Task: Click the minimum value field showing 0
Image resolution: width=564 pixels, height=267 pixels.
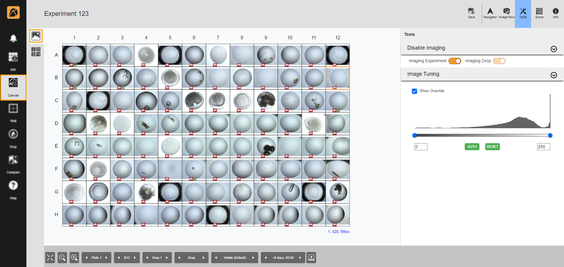Action: pos(421,147)
